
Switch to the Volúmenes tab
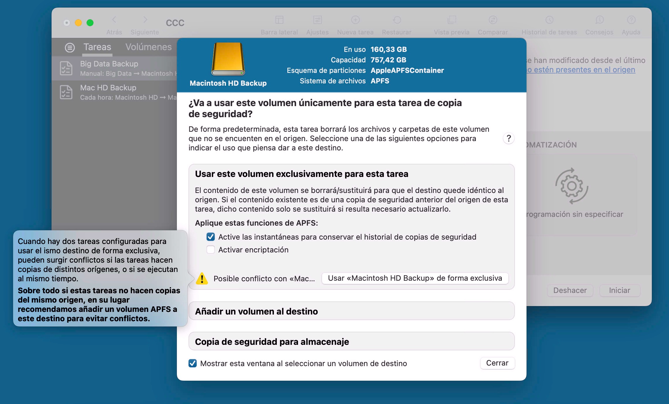pyautogui.click(x=149, y=47)
